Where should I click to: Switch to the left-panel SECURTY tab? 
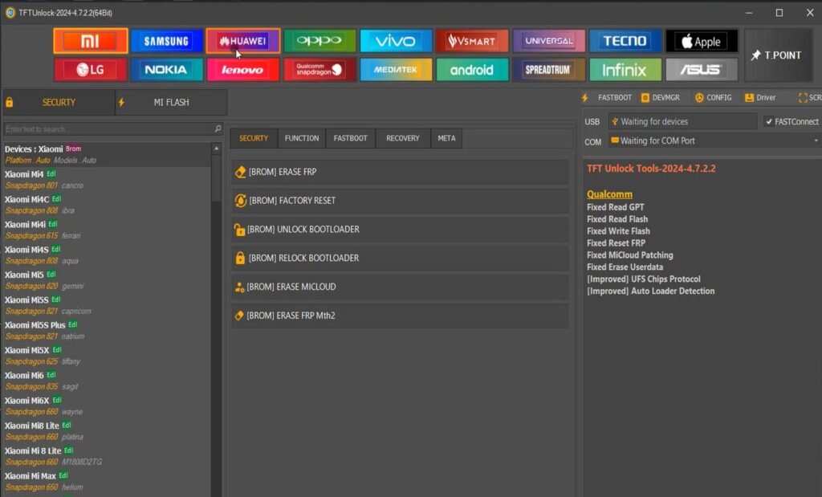(59, 102)
